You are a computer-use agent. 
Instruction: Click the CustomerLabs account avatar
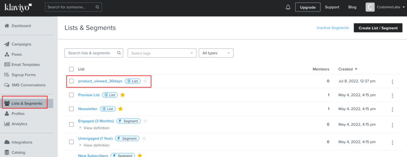coord(370,7)
